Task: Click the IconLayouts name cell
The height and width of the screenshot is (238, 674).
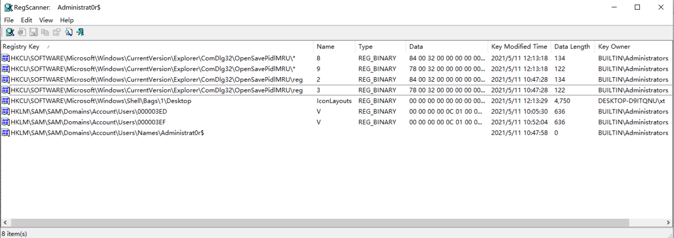Action: [334, 101]
